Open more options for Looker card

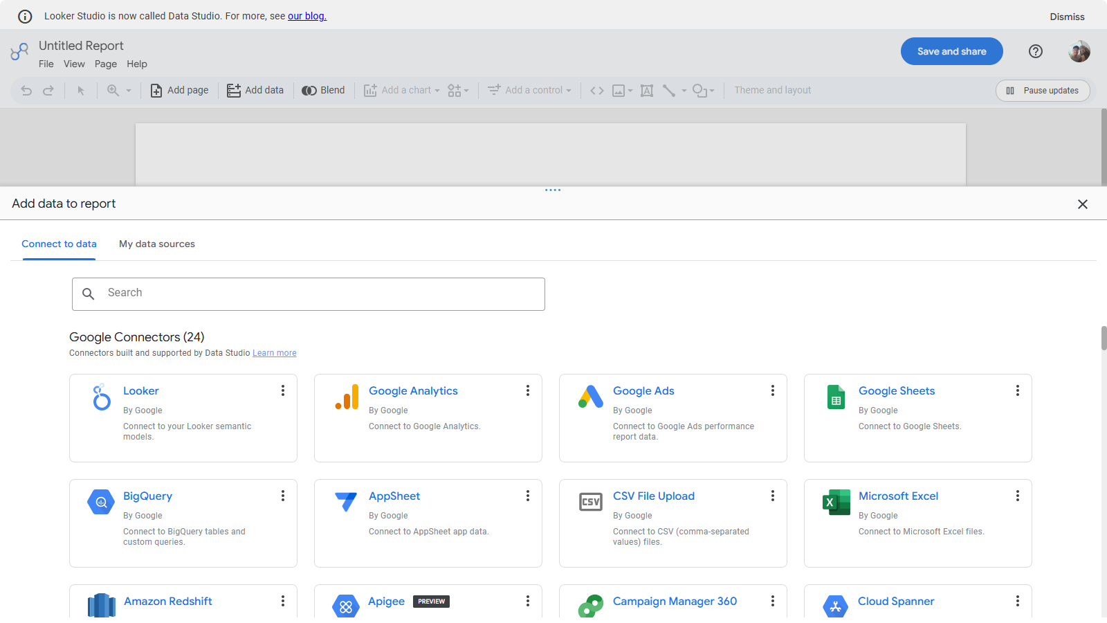[x=283, y=390]
